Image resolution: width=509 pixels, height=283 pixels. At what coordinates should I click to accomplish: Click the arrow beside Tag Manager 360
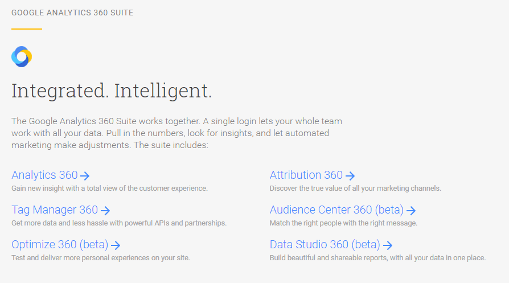[x=105, y=211]
